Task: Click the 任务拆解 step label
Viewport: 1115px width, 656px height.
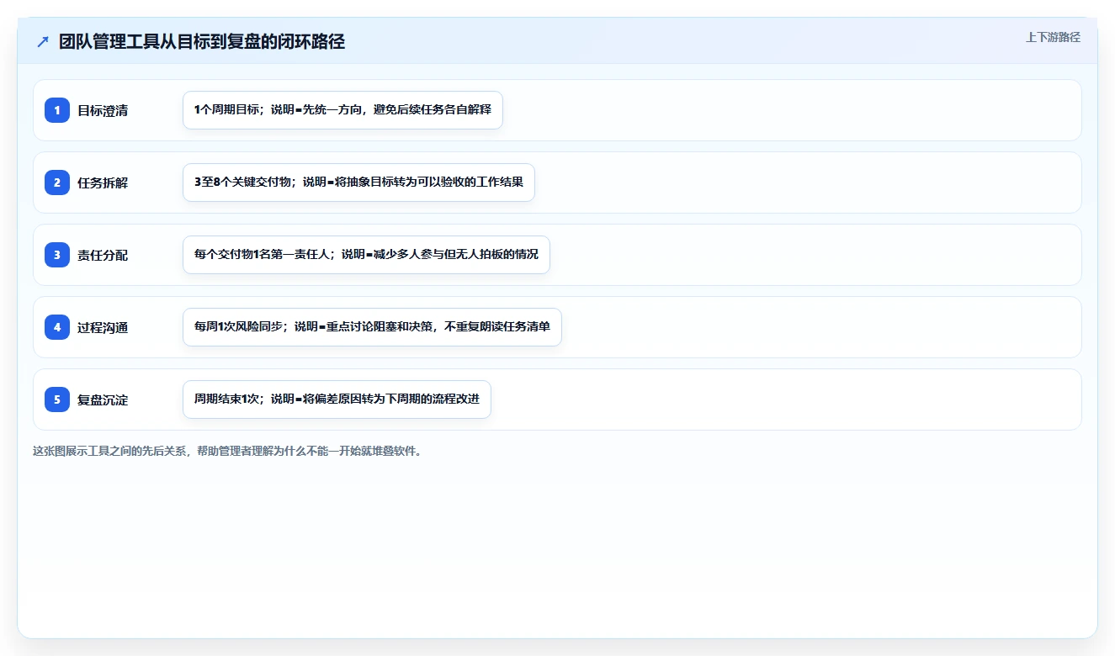Action: (x=103, y=183)
